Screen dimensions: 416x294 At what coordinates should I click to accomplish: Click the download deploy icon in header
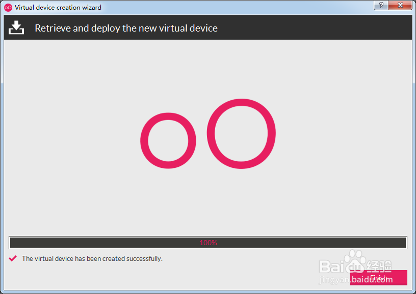16,27
